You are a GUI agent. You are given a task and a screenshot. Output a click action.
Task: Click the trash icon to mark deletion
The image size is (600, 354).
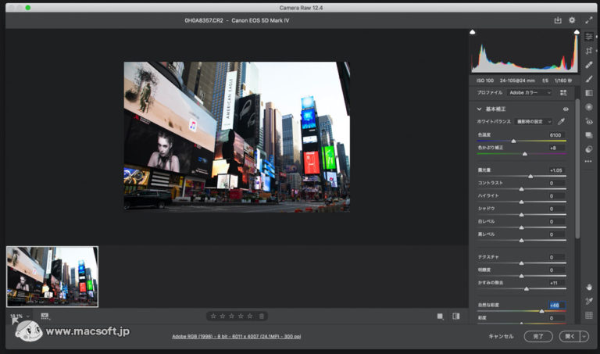(262, 316)
